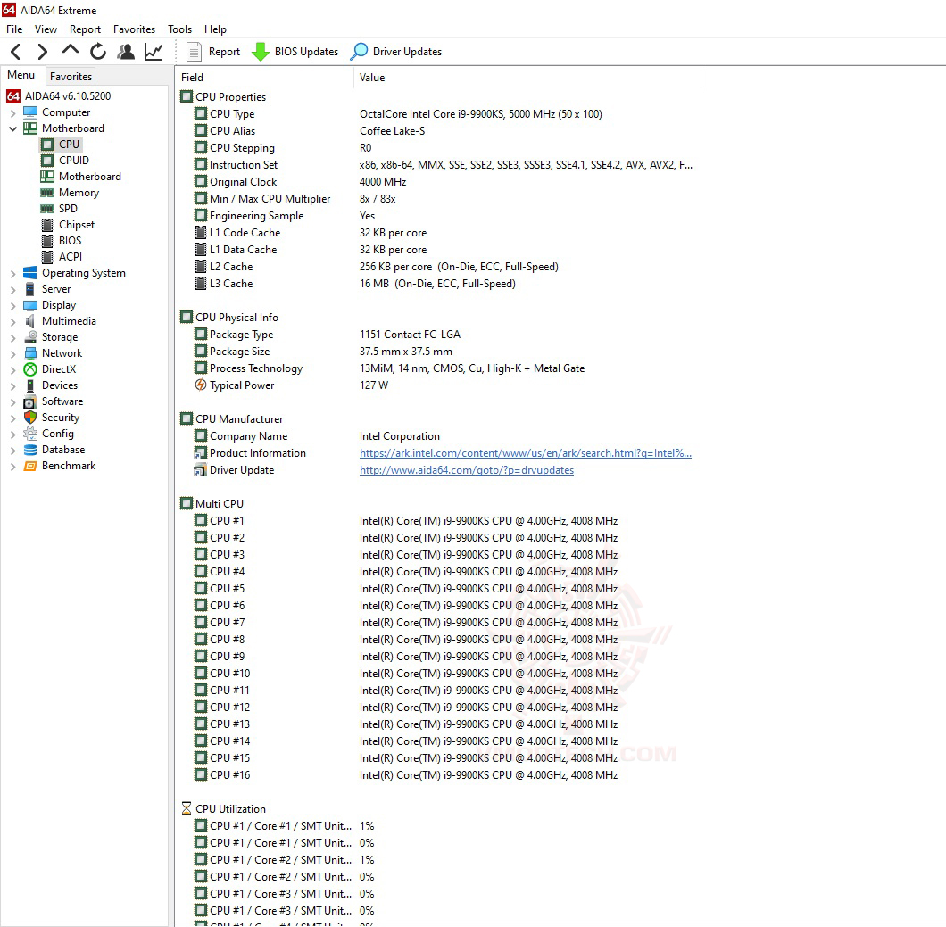Open the graph chart toolbar icon
Viewport: 946px width, 927px height.
tap(154, 52)
